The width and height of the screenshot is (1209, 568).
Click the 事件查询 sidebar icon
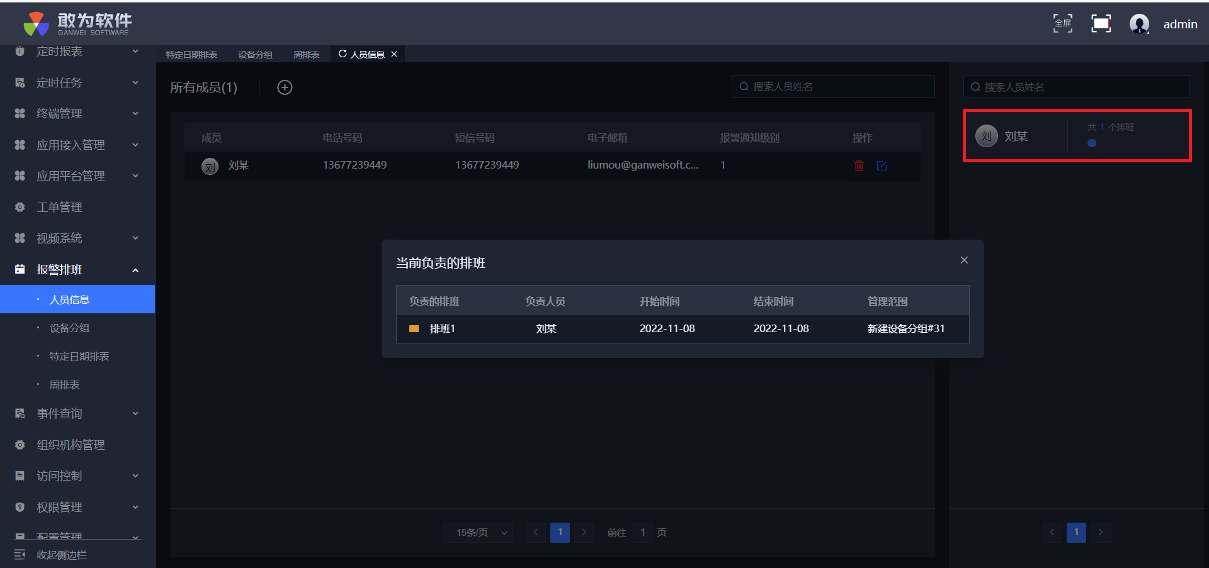tap(20, 413)
